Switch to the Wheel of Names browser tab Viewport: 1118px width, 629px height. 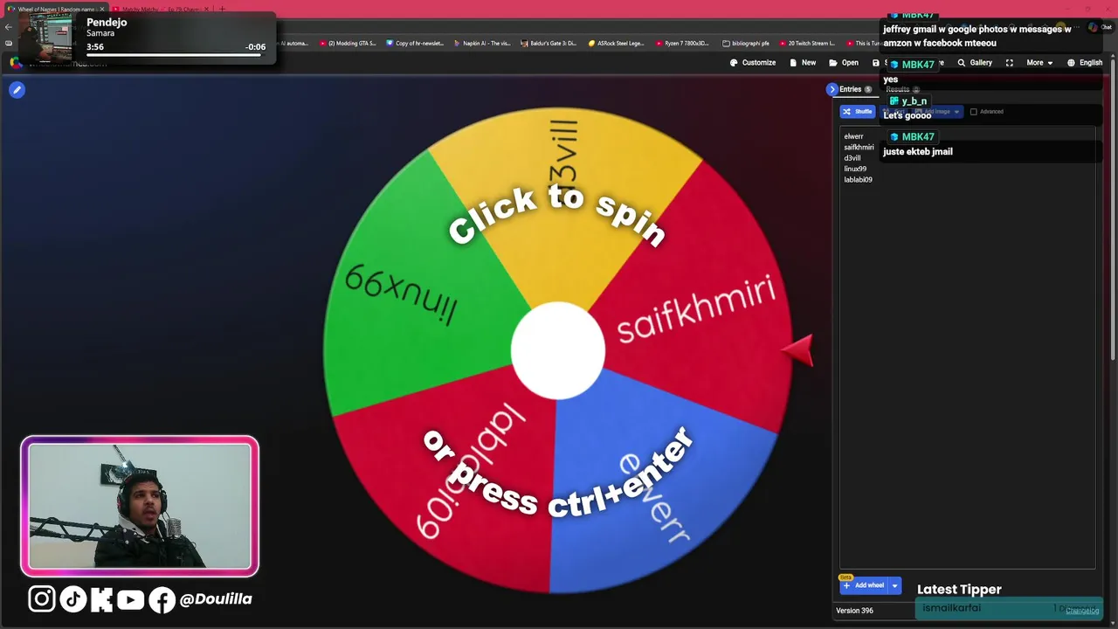tap(57, 9)
